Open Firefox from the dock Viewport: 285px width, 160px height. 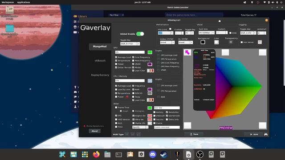pos(96,154)
